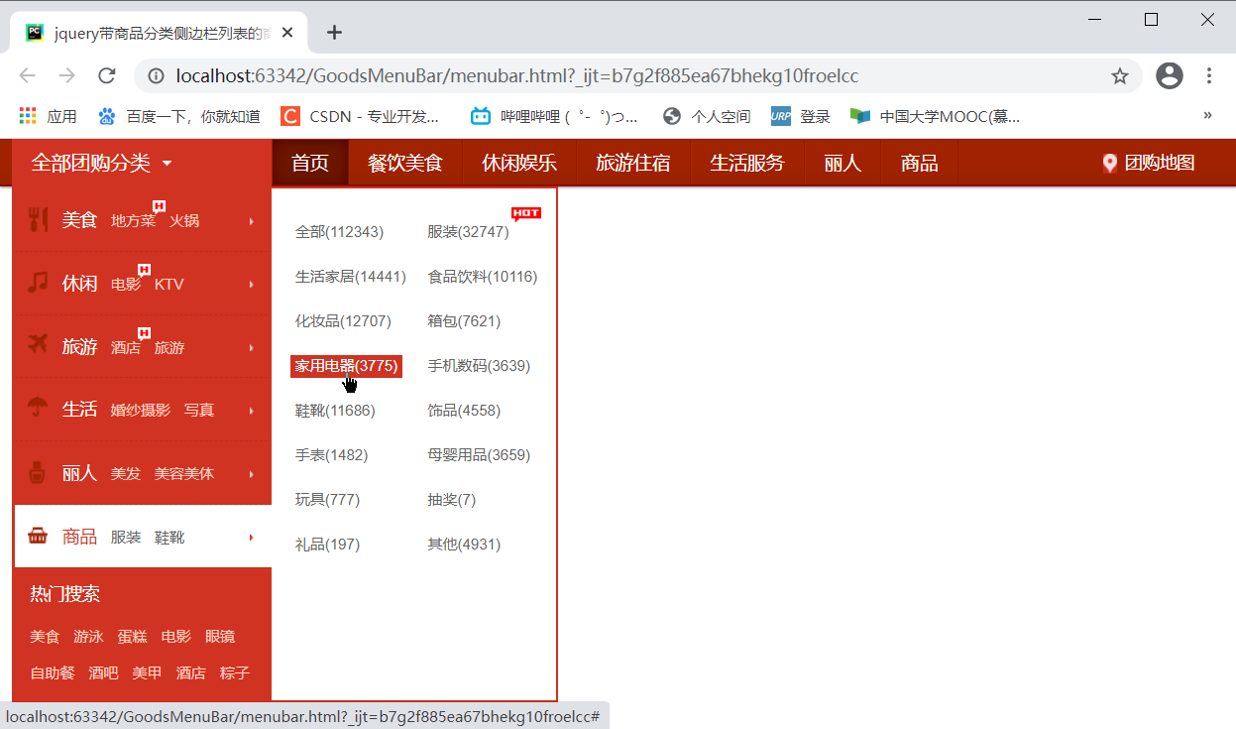Expand the 生活 row arrow
This screenshot has height=729, width=1236.
(252, 411)
